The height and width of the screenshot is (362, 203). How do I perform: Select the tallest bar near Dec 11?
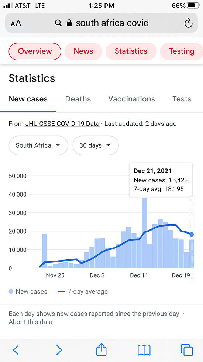click(144, 233)
